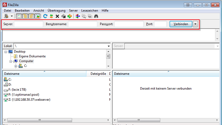Image resolution: width=222 pixels, height=125 pixels.
Task: Click remote list scroll left arrow
Action: point(115,120)
